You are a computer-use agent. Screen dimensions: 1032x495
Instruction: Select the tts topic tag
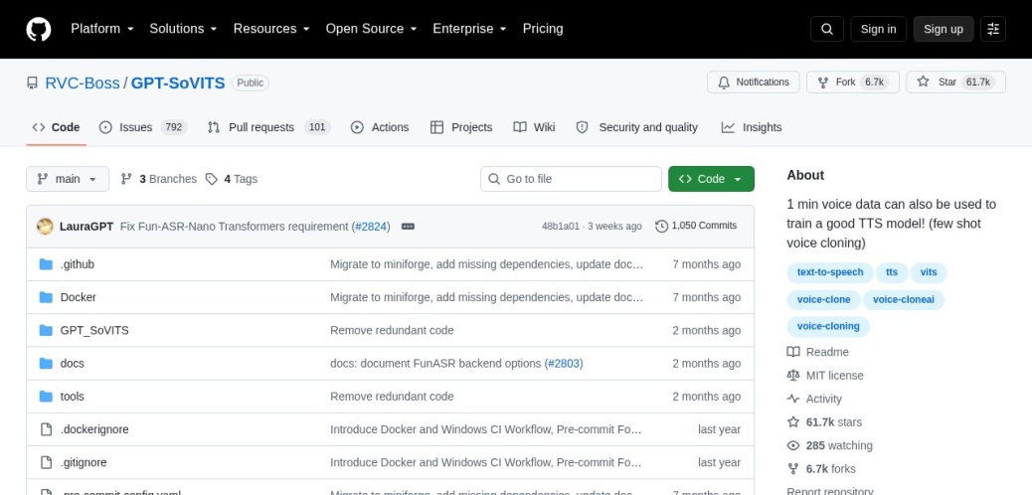[x=892, y=272]
